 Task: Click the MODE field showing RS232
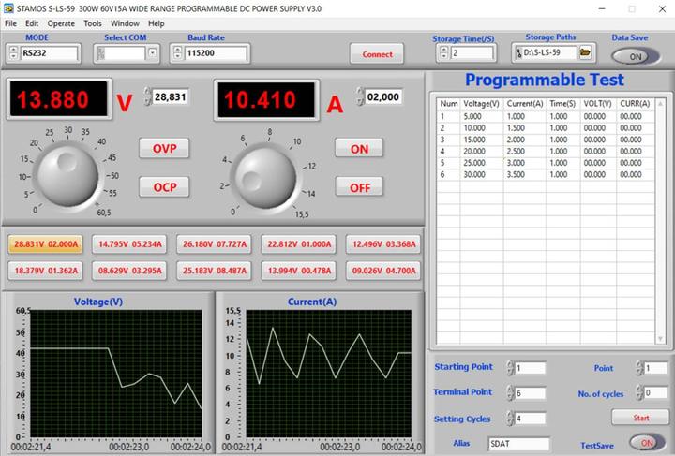coord(49,53)
